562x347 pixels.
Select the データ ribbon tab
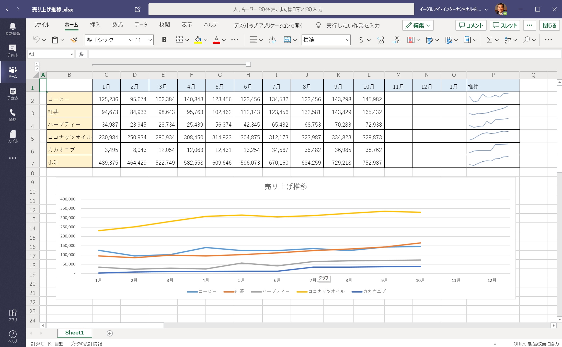coord(141,25)
